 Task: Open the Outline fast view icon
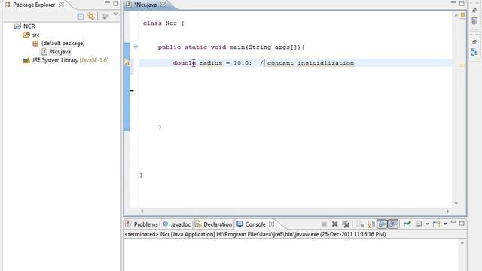coord(474,52)
